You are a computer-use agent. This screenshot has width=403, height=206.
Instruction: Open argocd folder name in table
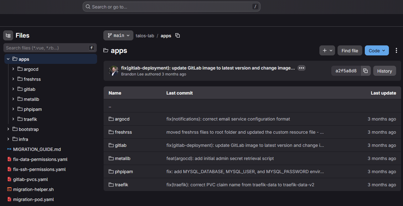(x=122, y=119)
